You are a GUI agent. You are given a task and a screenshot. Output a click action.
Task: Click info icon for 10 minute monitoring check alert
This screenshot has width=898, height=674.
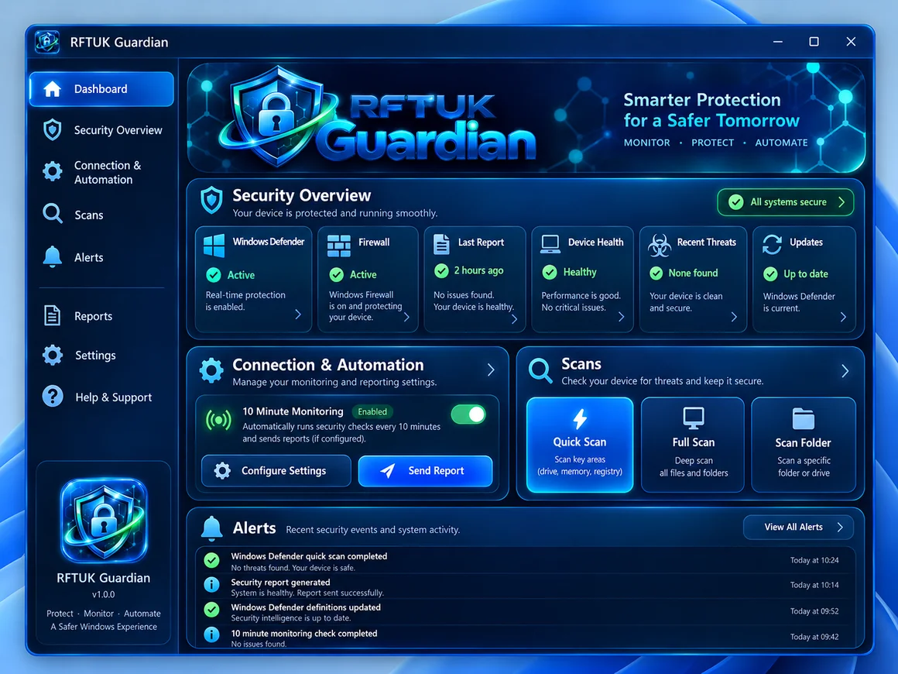tap(212, 635)
